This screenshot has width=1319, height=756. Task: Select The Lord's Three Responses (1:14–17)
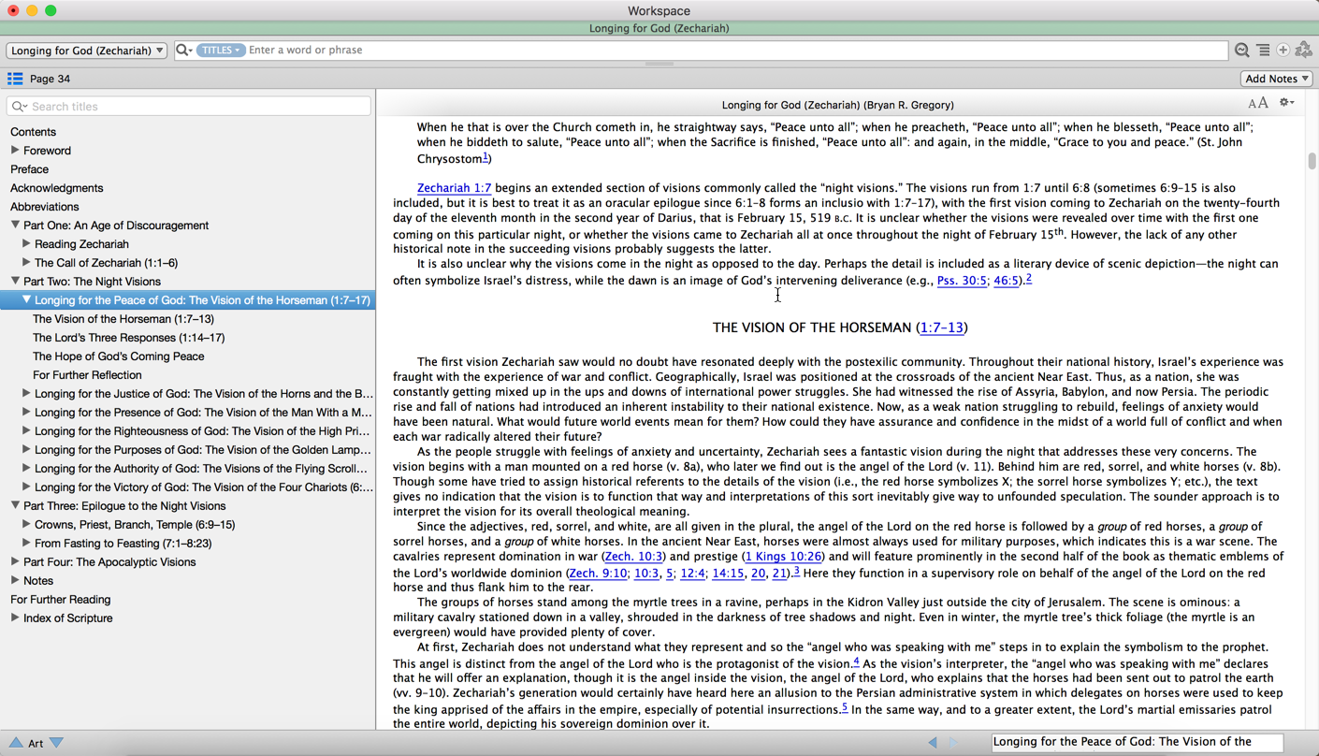(x=128, y=338)
